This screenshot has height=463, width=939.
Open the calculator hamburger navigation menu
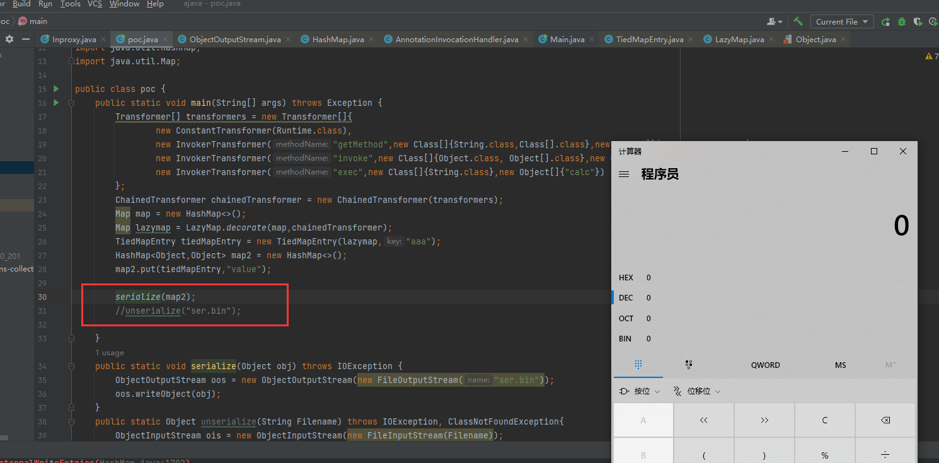(624, 174)
